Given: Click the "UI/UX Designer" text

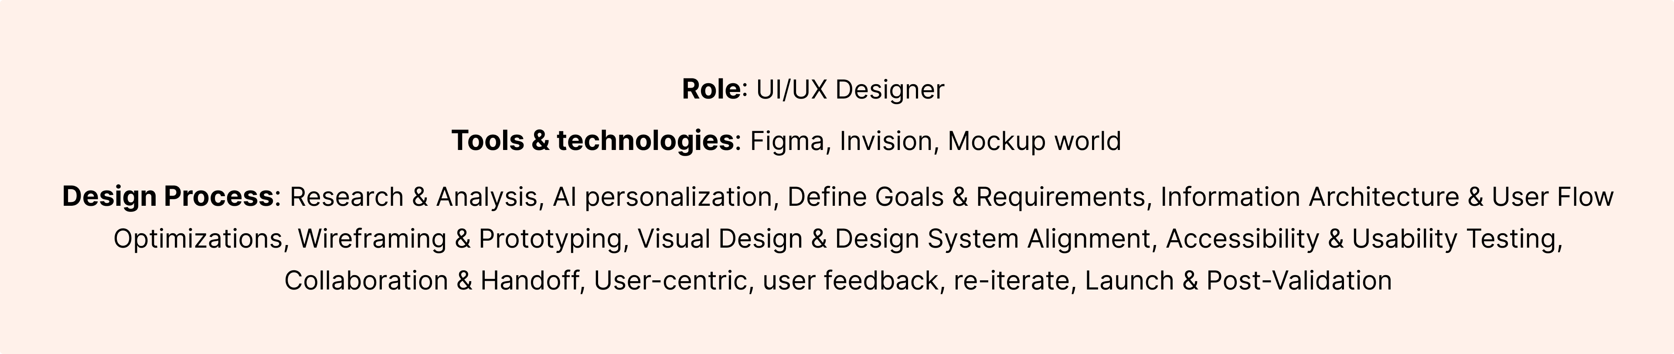Looking at the screenshot, I should tap(849, 90).
